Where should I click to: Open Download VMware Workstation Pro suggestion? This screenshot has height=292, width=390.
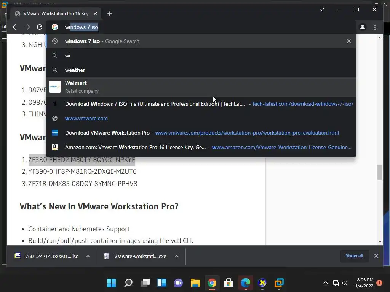(201, 133)
